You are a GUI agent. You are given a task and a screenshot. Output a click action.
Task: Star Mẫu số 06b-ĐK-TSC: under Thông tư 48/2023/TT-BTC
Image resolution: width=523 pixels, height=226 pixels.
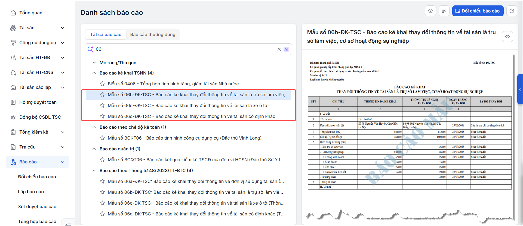(102, 192)
